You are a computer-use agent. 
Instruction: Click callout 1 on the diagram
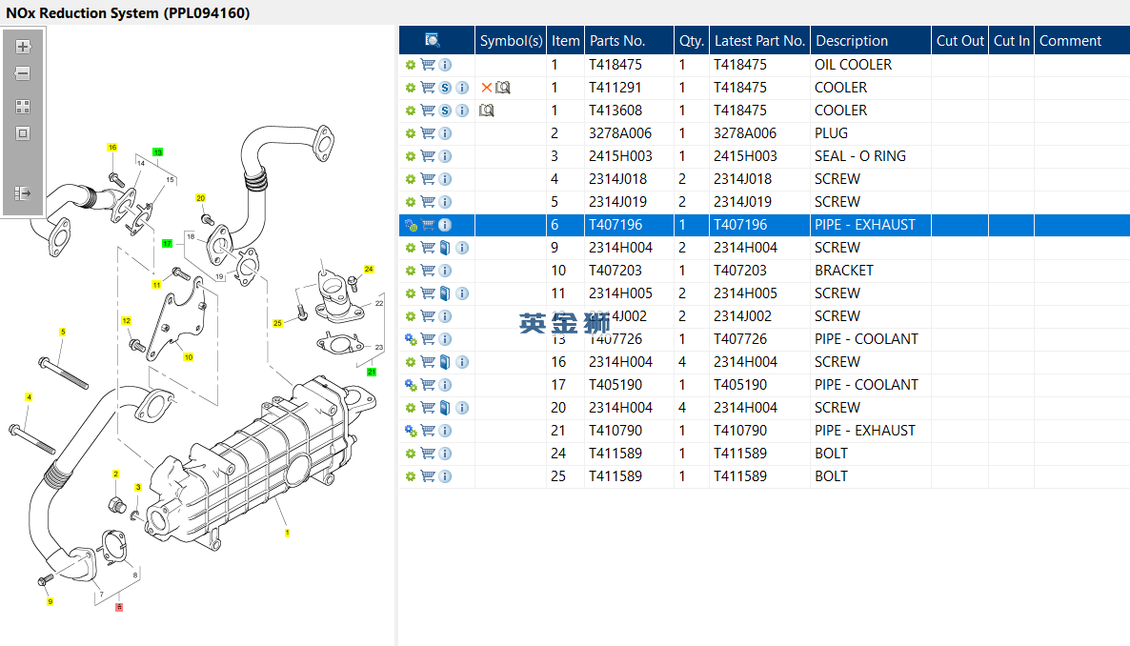(x=287, y=533)
